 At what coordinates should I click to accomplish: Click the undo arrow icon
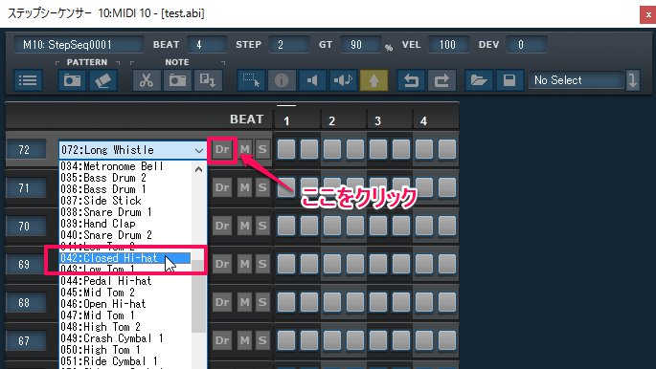coord(411,80)
